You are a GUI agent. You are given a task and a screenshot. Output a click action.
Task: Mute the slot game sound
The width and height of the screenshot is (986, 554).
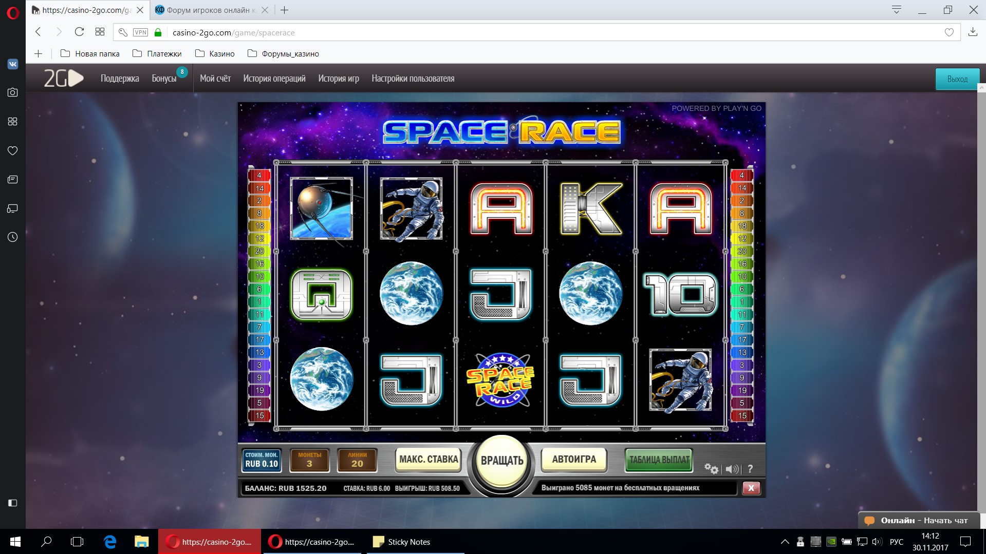[x=732, y=469]
